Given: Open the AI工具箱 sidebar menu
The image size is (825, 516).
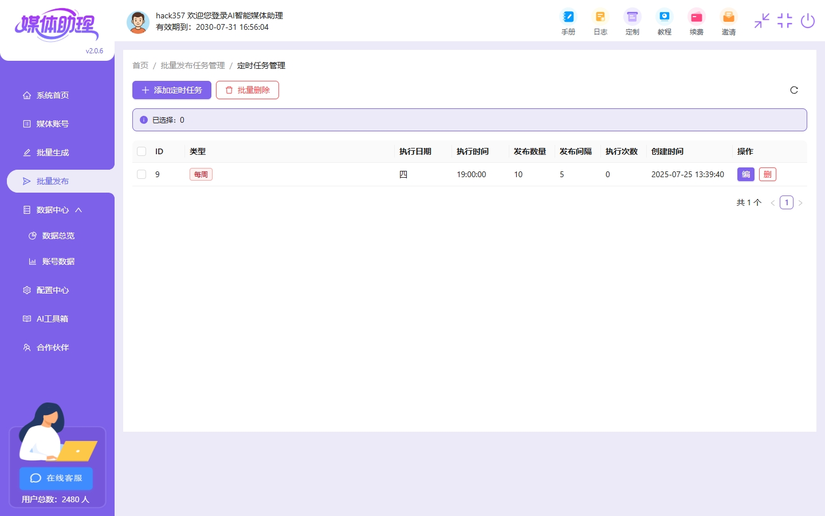Looking at the screenshot, I should click(52, 319).
